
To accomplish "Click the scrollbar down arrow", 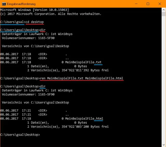I will pos(164,145).
